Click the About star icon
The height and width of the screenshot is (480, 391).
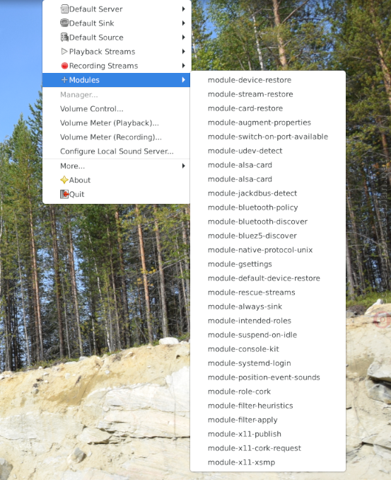pyautogui.click(x=64, y=180)
